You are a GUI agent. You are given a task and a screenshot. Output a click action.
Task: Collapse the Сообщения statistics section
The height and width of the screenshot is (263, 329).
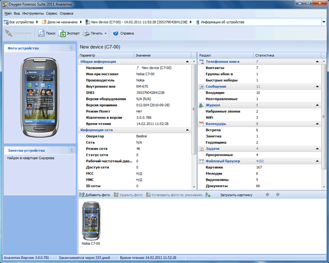tap(317, 87)
